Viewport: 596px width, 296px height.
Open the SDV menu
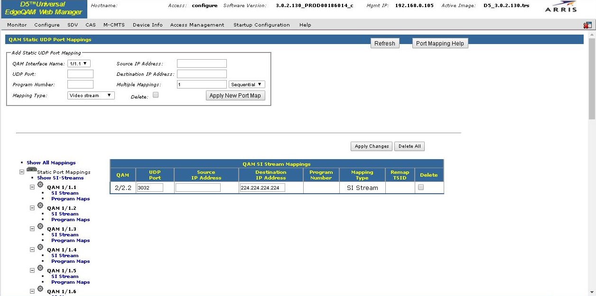(73, 25)
